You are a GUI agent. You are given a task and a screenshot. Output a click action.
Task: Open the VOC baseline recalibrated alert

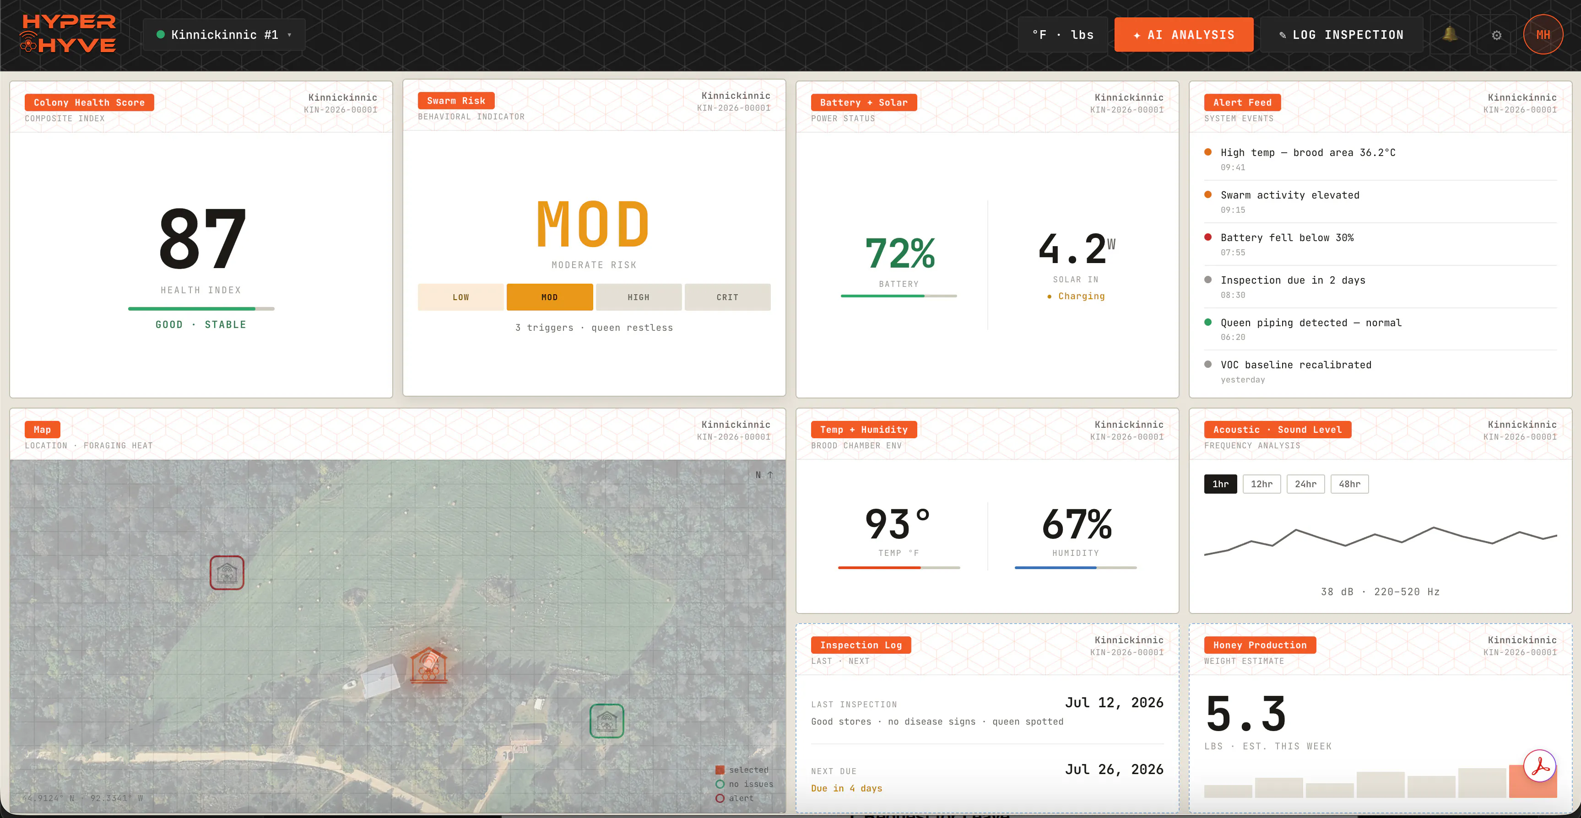(1381, 371)
